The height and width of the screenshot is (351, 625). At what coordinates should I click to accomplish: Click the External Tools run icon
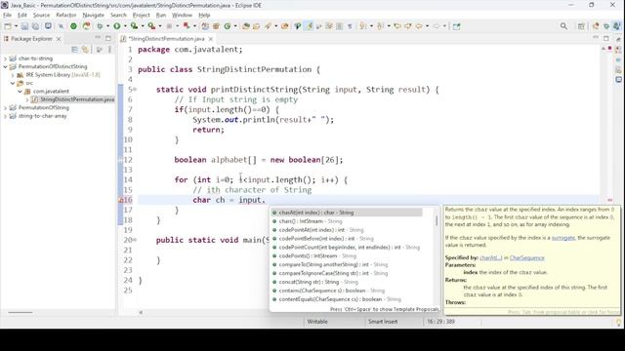click(152, 26)
